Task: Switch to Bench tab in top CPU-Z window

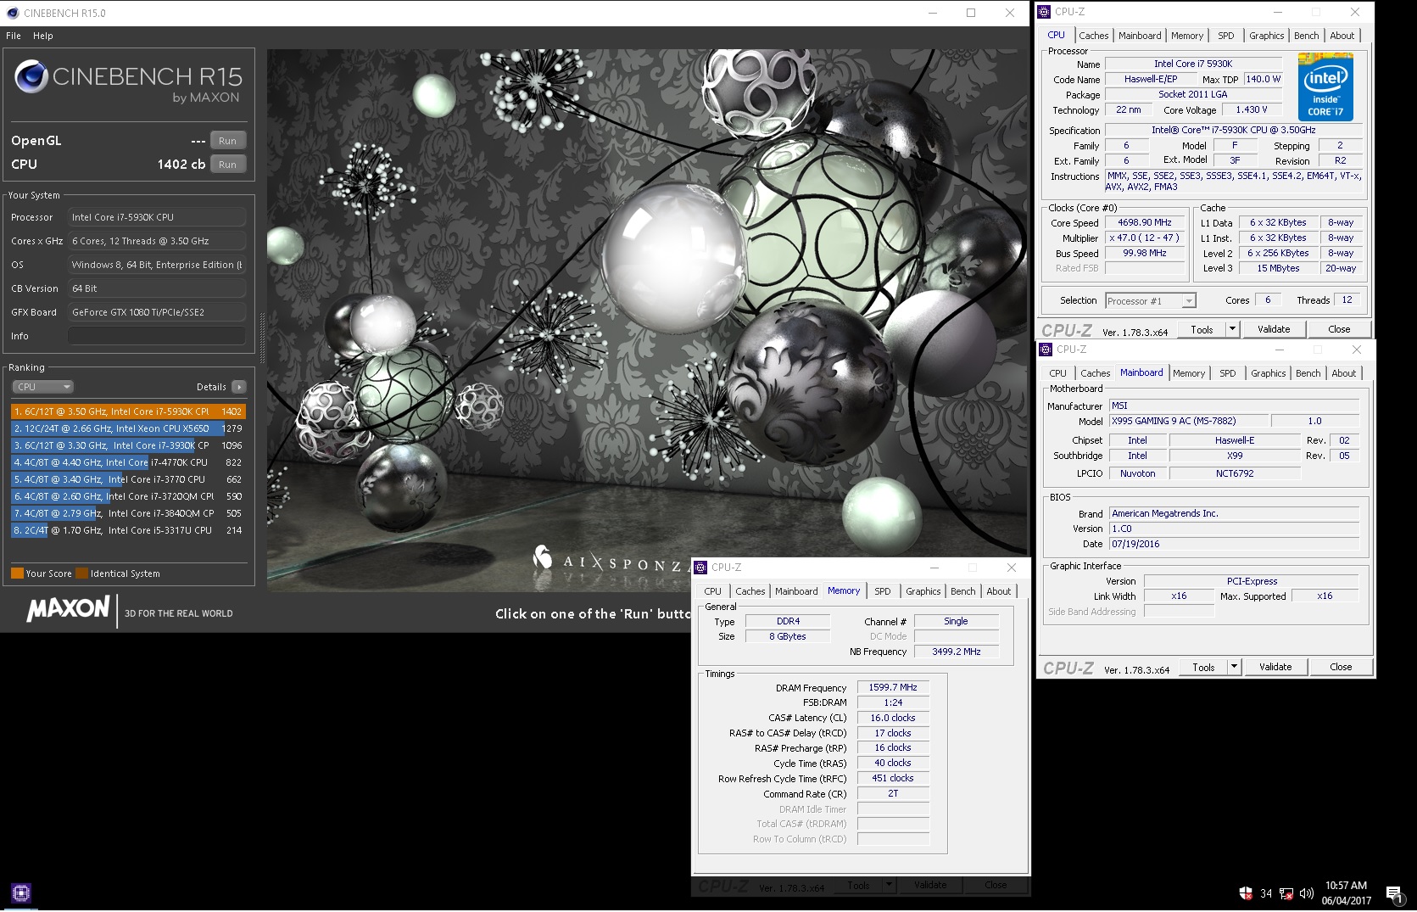Action: [1307, 36]
